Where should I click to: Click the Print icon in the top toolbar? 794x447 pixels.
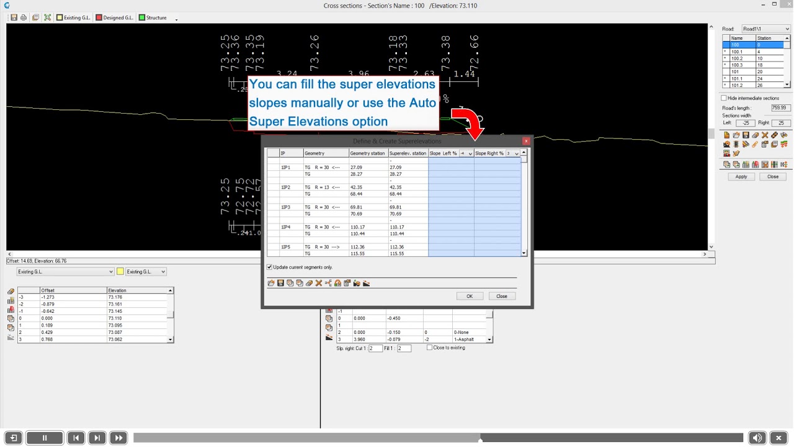click(x=24, y=17)
